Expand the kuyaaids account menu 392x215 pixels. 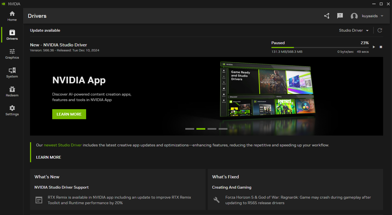click(x=373, y=16)
